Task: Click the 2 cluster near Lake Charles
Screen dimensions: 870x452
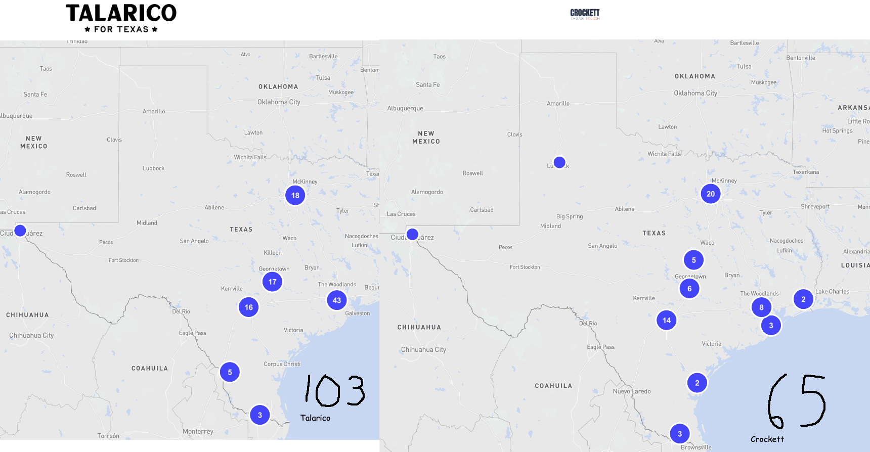Action: 803,299
